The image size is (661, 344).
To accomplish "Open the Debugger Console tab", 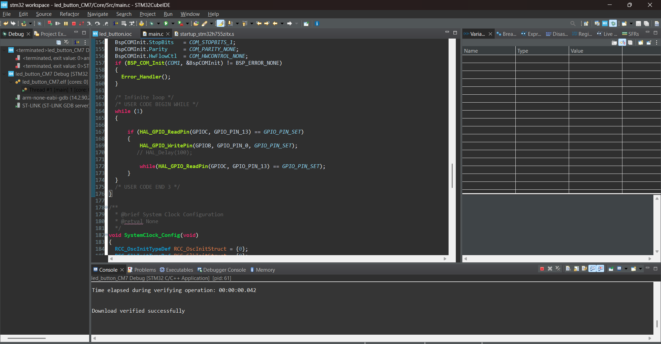I will 224,270.
